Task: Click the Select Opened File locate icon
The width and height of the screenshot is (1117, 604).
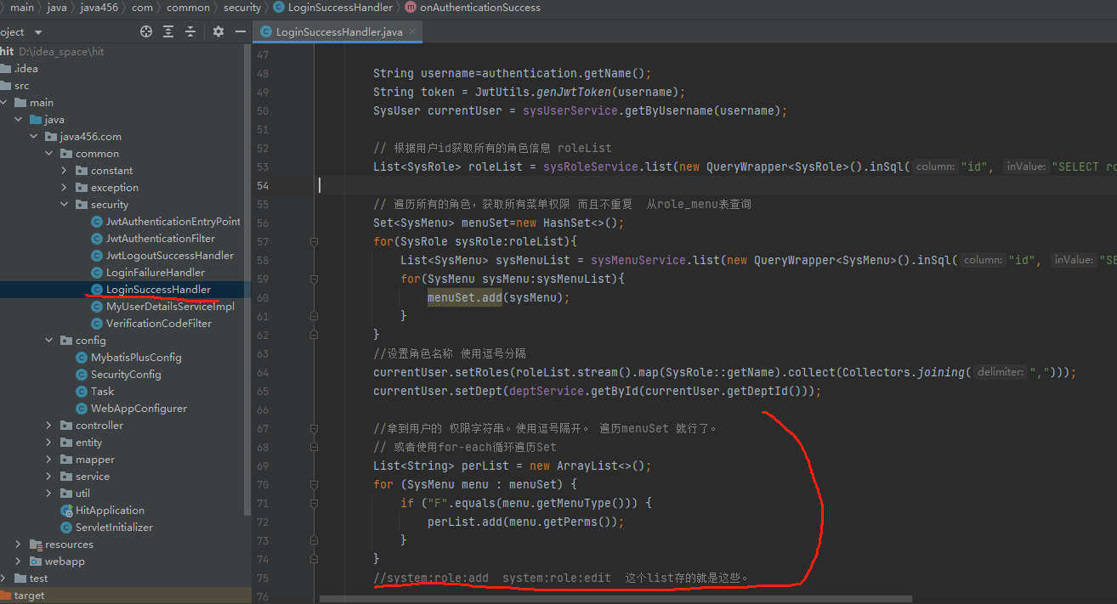Action: point(146,31)
